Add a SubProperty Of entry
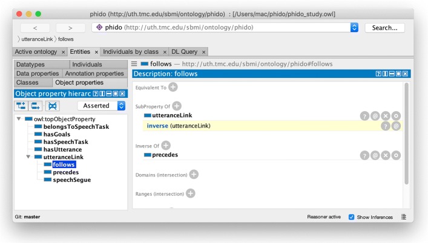This screenshot has width=428, height=243. coord(176,106)
